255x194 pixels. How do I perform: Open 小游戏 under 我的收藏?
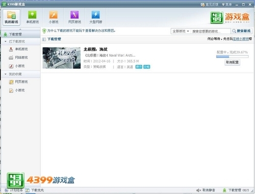tap(17, 90)
